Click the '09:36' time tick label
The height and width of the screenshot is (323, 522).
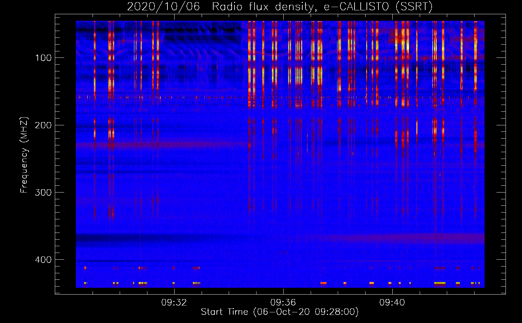point(283,303)
